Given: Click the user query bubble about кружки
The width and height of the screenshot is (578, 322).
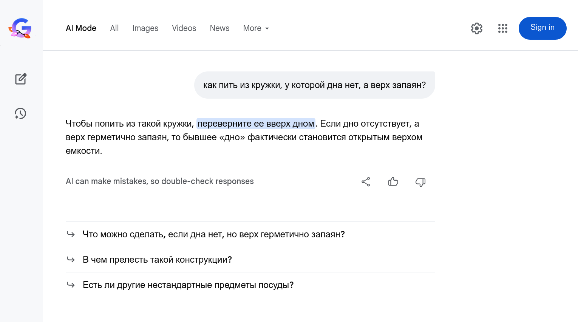Looking at the screenshot, I should (314, 85).
